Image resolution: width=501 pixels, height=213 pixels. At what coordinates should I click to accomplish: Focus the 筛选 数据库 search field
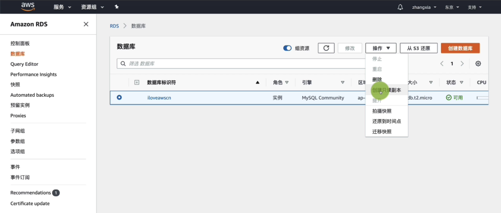pyautogui.click(x=241, y=64)
